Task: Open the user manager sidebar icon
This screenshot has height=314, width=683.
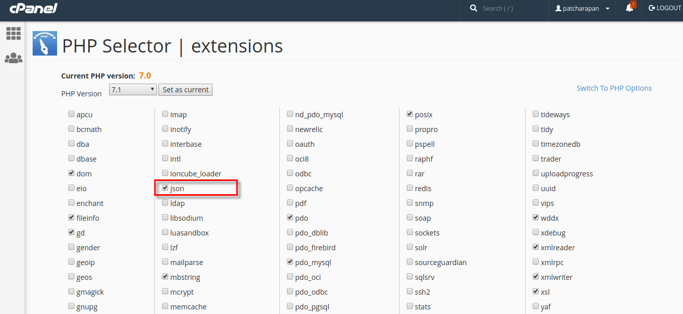Action: pos(13,58)
